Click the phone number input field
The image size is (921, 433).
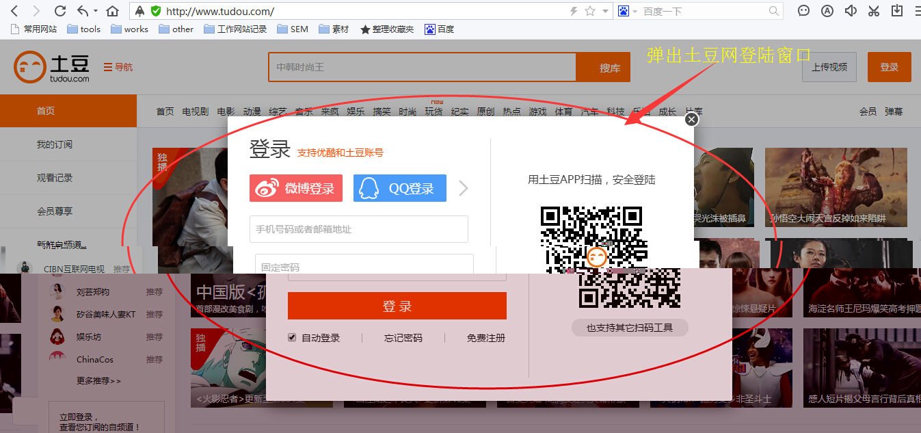click(358, 229)
